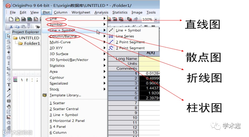The image size is (249, 137).
Task: Open the Tools menu
Action: tap(151, 12)
